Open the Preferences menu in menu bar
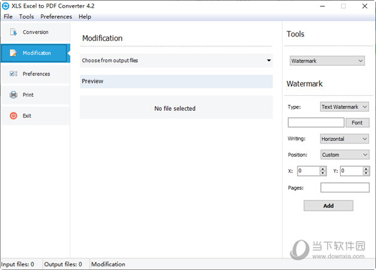This screenshot has height=270, width=376. point(56,16)
